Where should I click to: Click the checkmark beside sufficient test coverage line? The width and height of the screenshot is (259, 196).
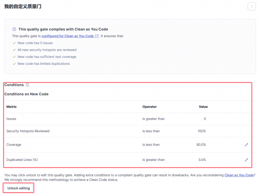click(14, 57)
